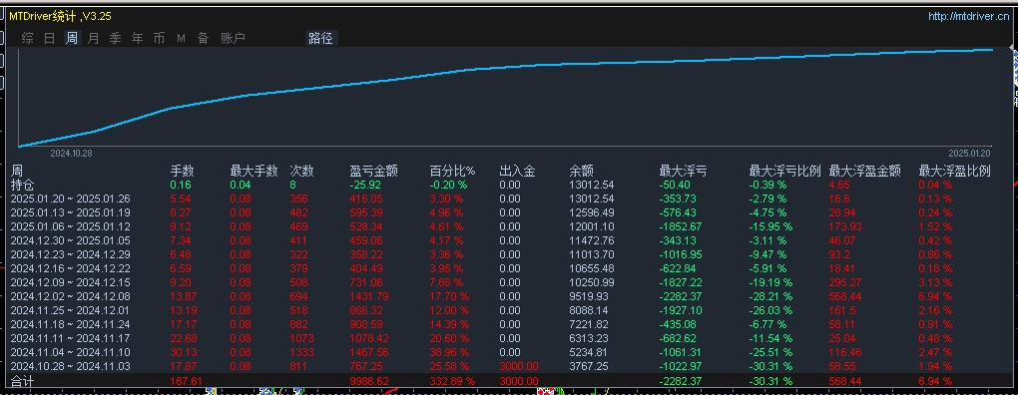
Task: Click the max drawdown ratio -28.21 %
Action: click(771, 296)
